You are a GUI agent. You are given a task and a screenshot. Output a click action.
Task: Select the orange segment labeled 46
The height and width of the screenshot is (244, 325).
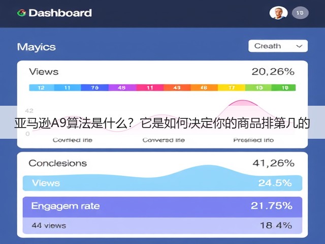204,87
